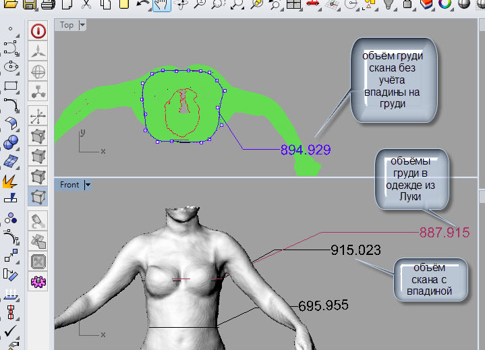Choose the Fillet curve tool

pos(11,105)
